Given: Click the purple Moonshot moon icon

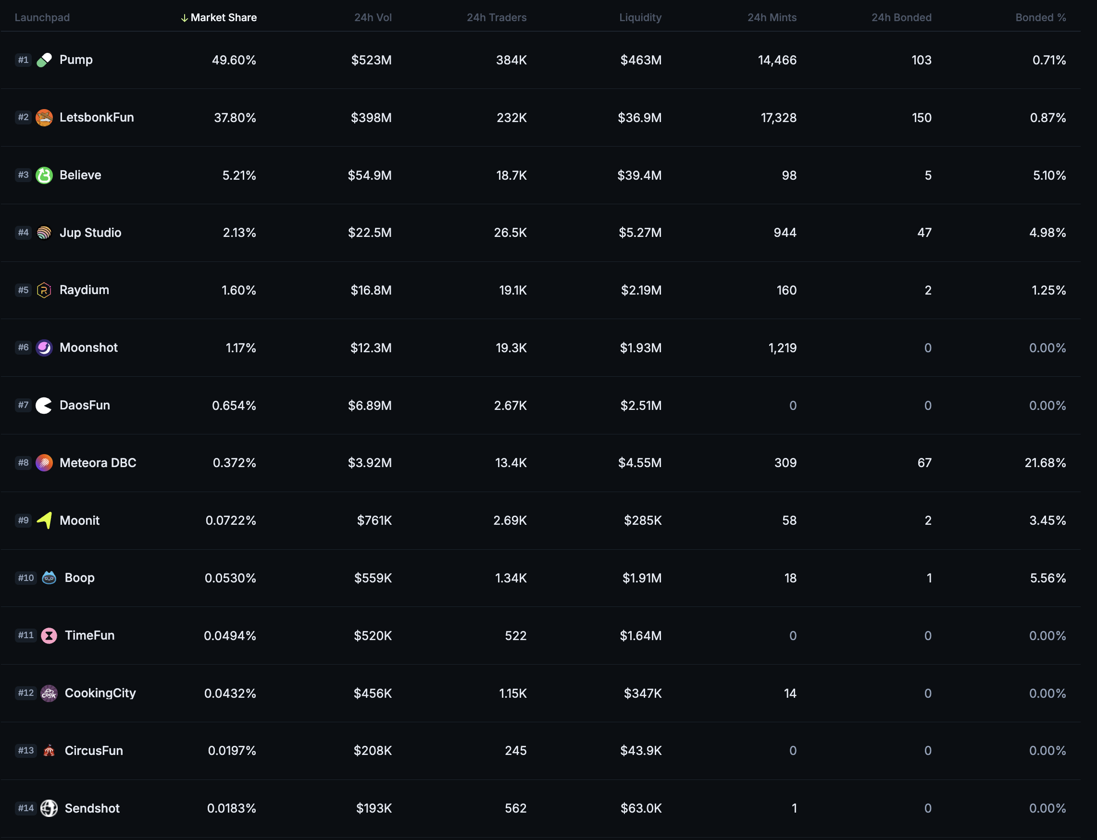Looking at the screenshot, I should 44,347.
